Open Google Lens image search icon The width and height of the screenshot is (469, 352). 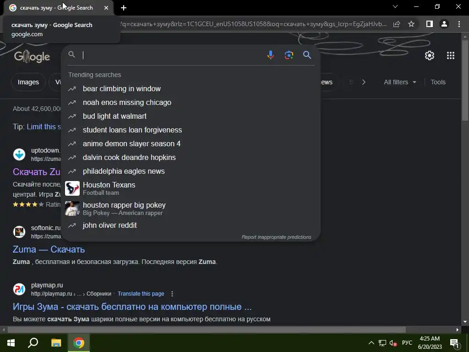coord(289,55)
